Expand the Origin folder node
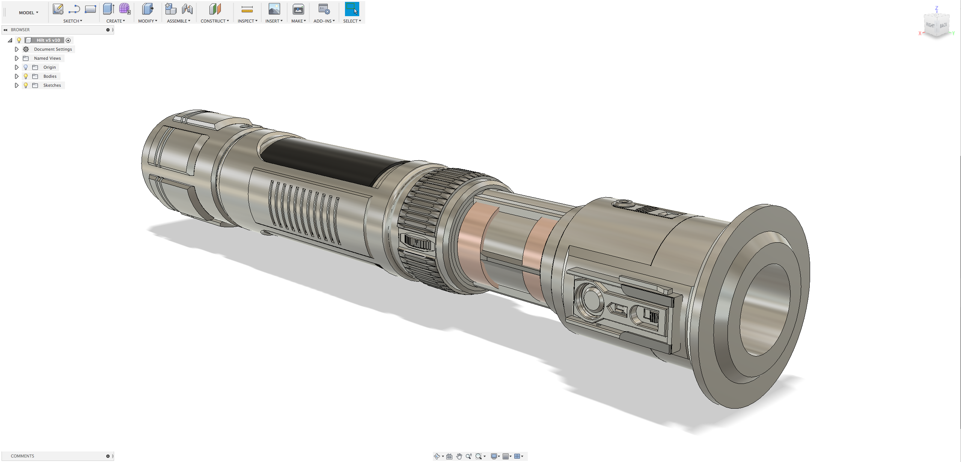 coord(17,67)
